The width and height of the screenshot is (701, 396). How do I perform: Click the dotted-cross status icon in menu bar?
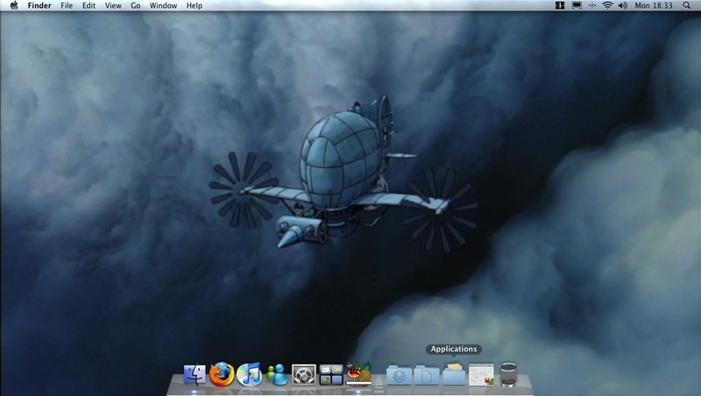pyautogui.click(x=592, y=5)
